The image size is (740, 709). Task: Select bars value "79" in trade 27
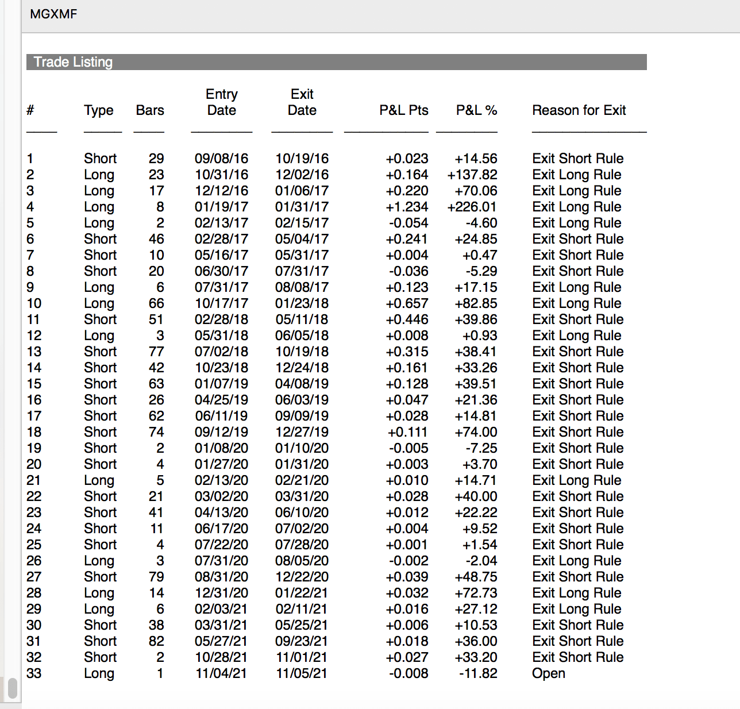(156, 577)
